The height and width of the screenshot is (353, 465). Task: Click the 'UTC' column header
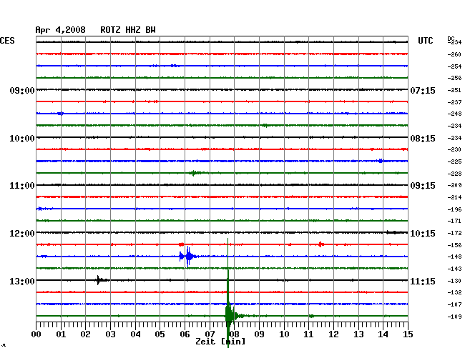pyautogui.click(x=425, y=41)
